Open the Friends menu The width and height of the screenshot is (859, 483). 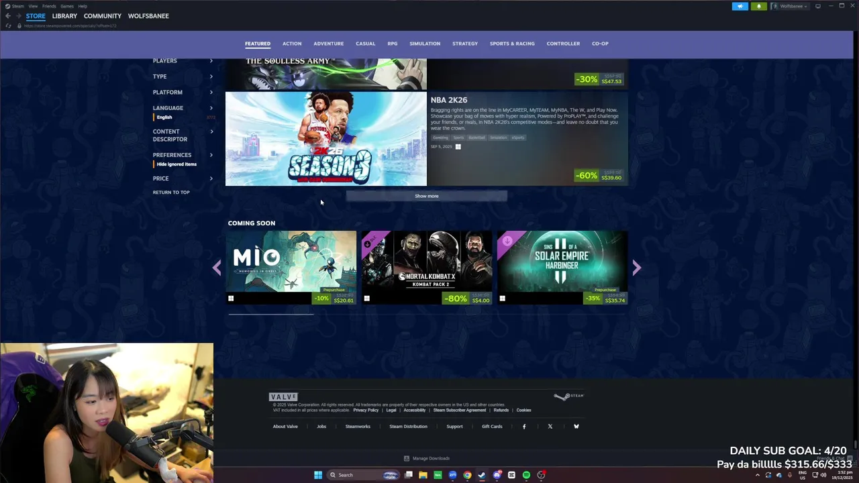[49, 6]
